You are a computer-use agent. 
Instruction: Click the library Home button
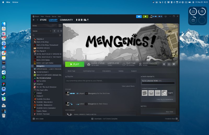[44, 25]
